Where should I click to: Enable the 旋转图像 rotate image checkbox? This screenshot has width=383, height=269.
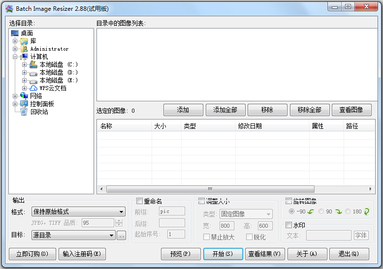[288, 201]
